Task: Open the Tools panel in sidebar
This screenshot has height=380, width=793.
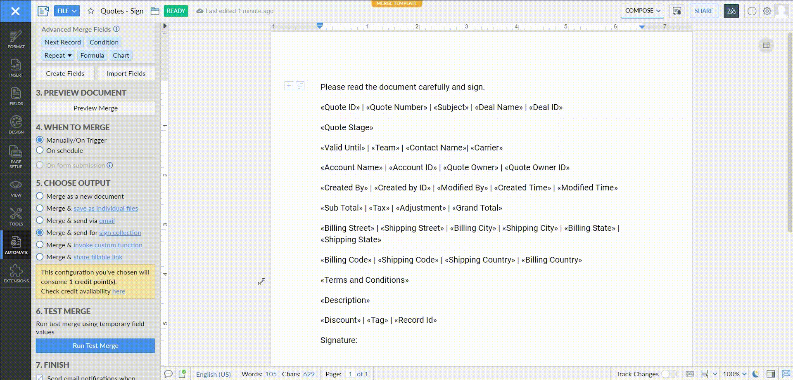Action: click(x=16, y=217)
